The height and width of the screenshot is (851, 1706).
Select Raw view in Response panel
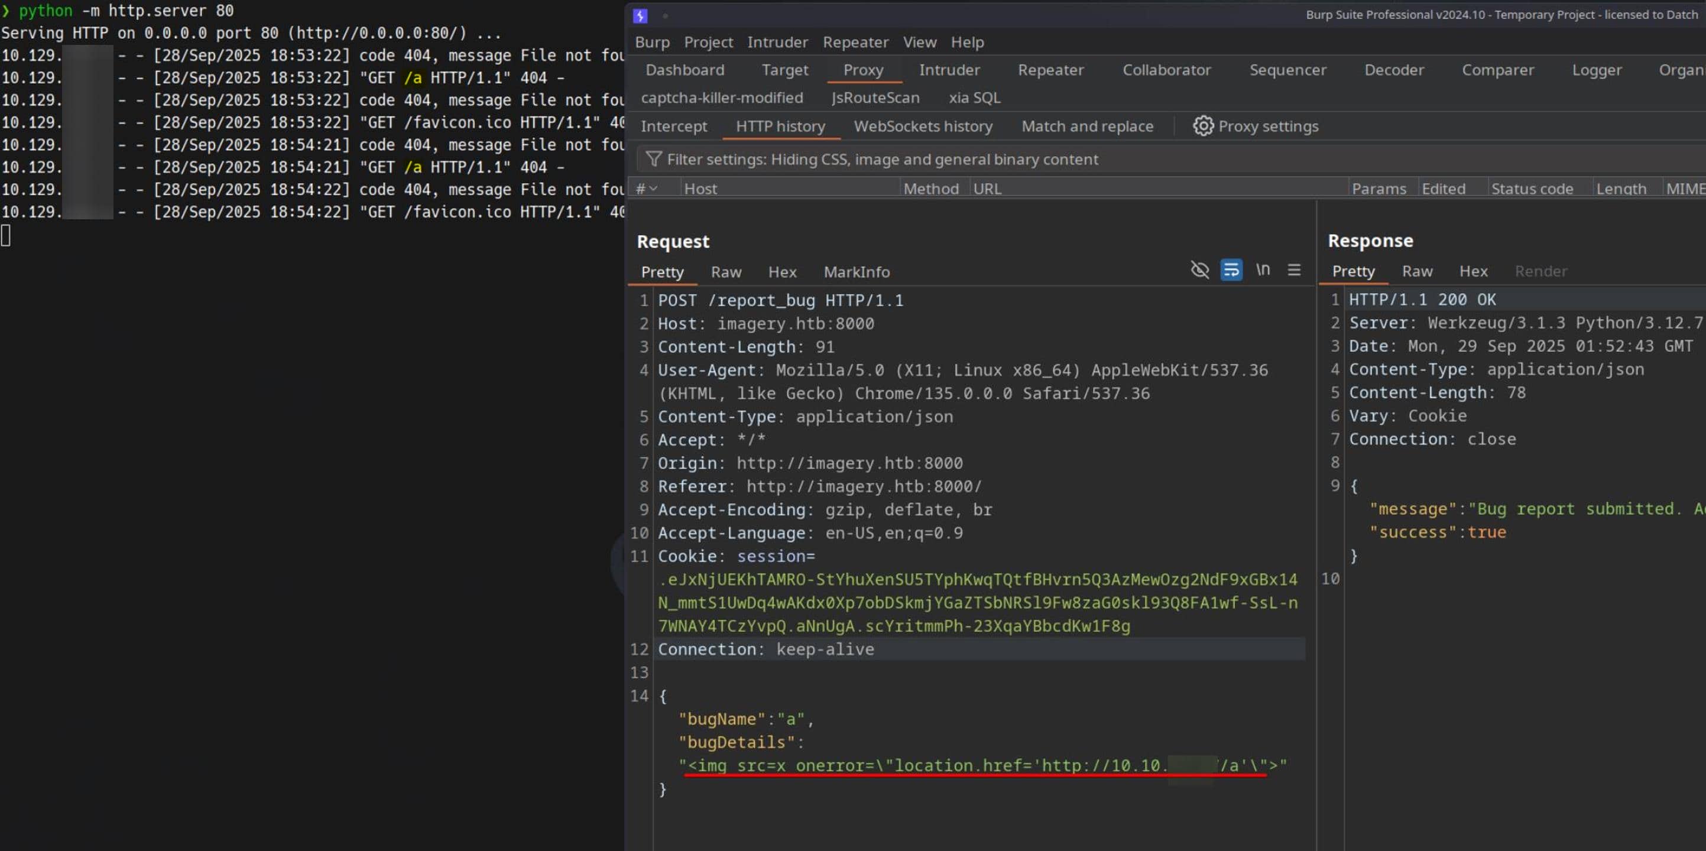pos(1416,271)
